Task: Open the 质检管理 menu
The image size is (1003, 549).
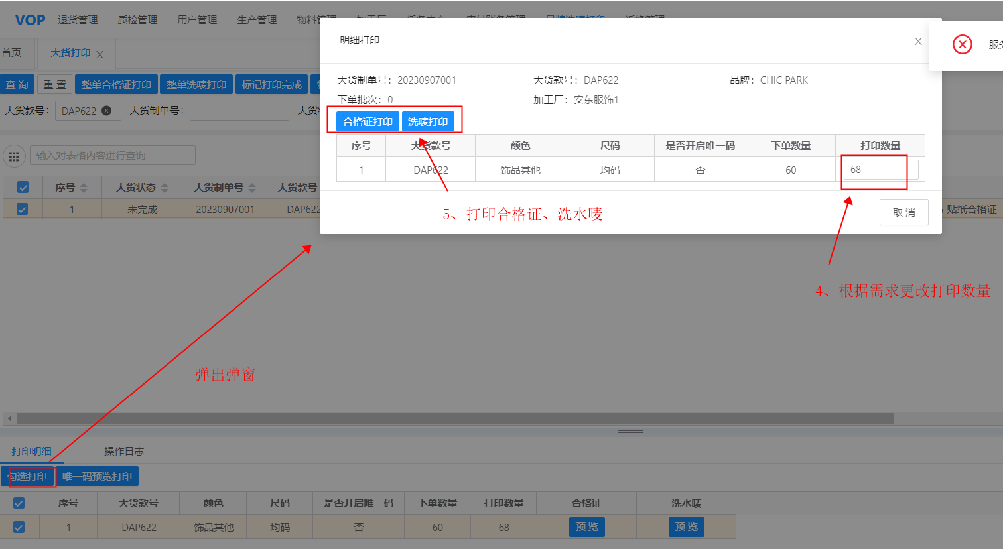Action: pos(137,20)
